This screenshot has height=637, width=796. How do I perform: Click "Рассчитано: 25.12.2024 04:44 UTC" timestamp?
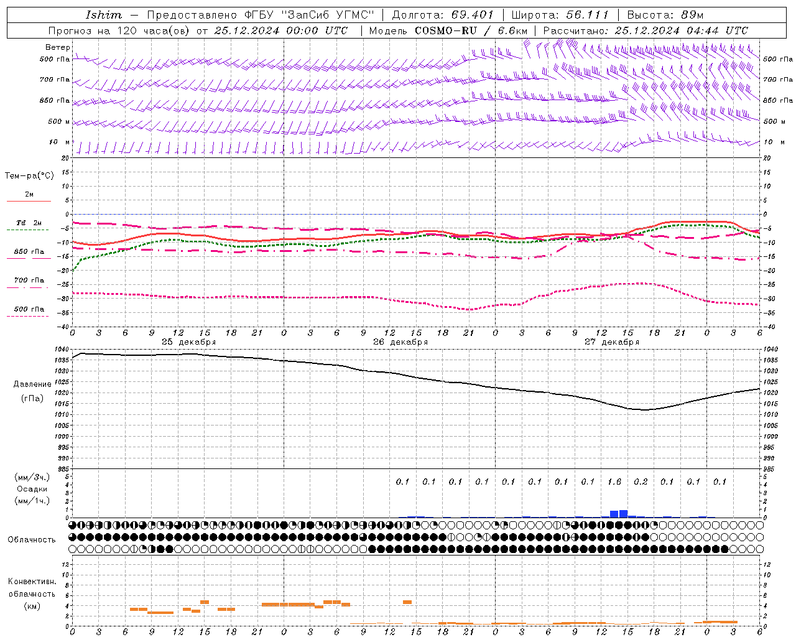point(646,30)
